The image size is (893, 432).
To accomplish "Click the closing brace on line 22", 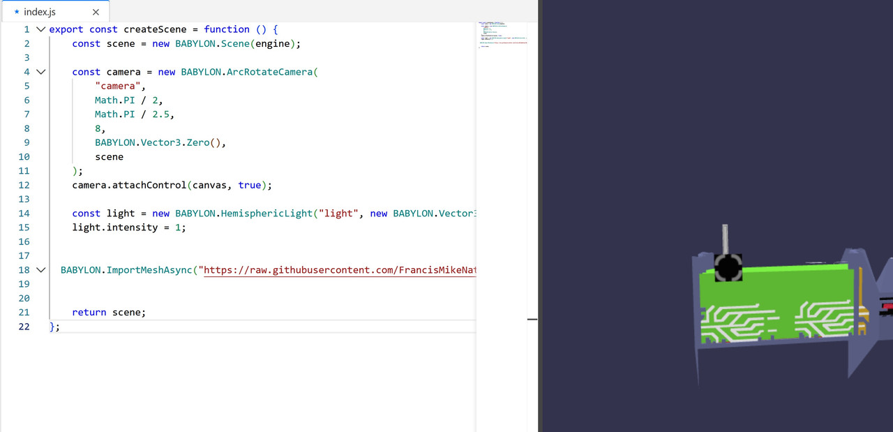I will 52,326.
